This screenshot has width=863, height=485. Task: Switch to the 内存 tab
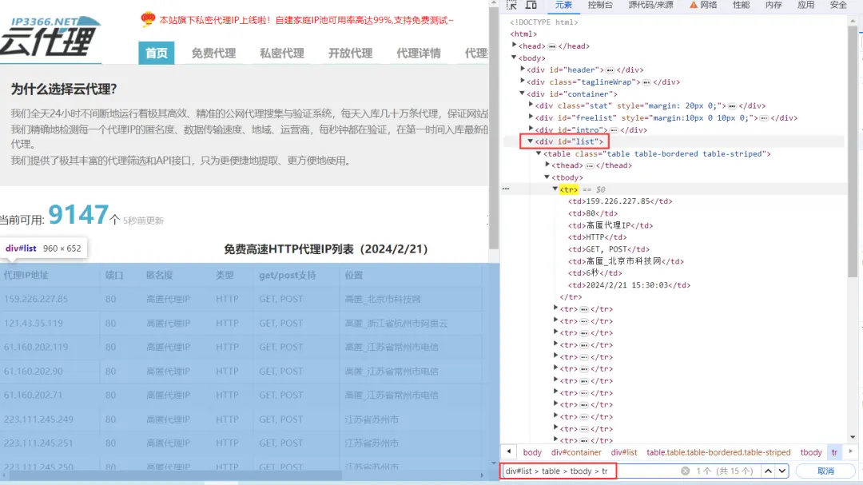coord(774,6)
